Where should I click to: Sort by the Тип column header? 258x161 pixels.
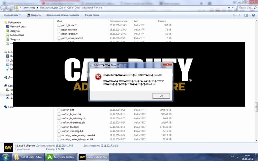point(136,21)
